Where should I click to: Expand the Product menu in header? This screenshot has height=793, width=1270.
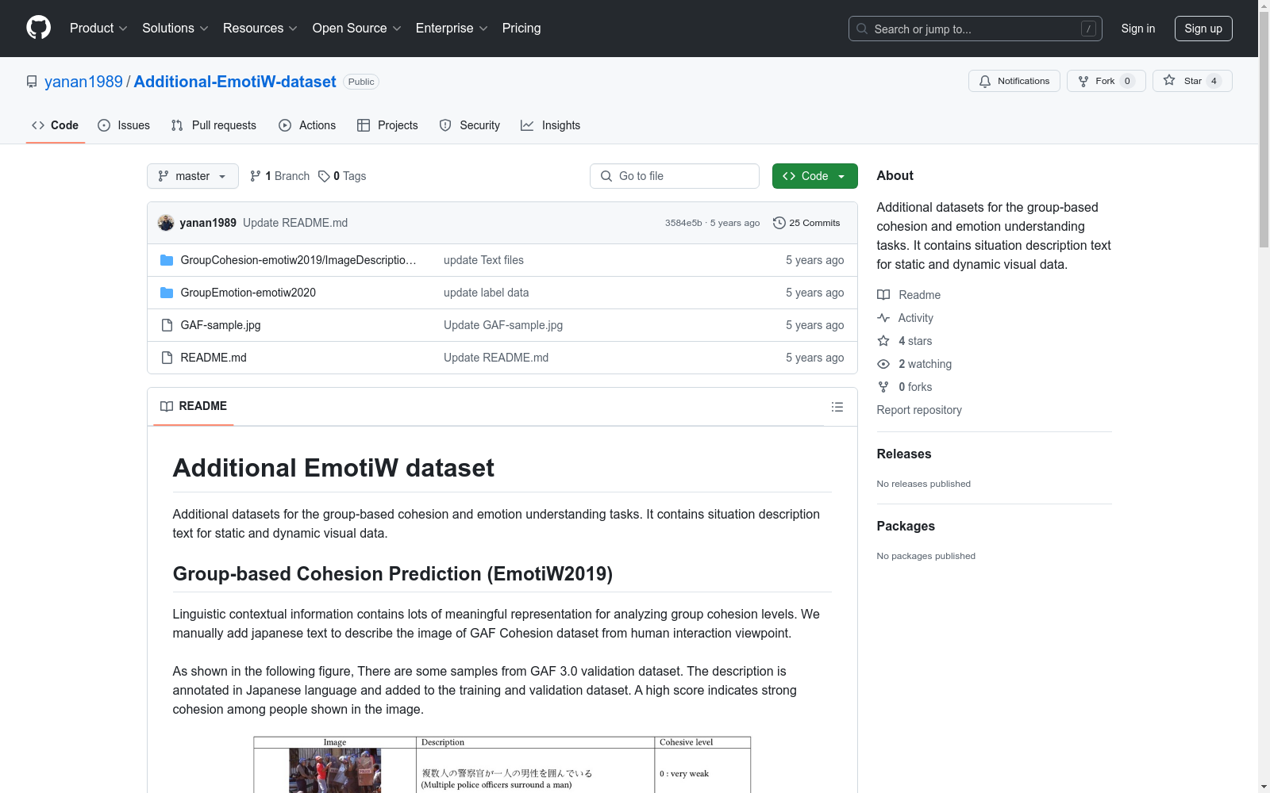98,29
